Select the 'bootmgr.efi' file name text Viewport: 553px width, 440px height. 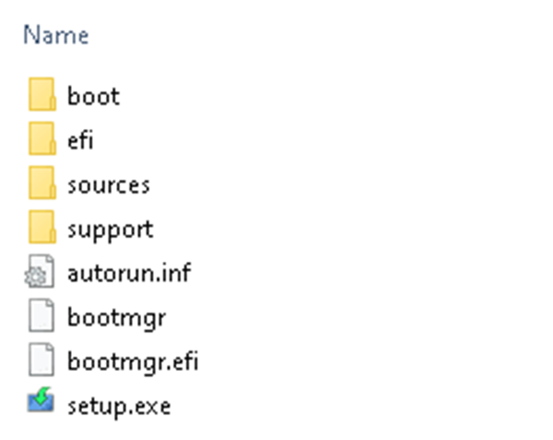point(133,361)
